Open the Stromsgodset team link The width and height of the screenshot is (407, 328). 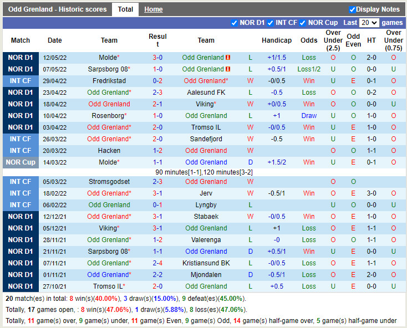tap(109, 182)
